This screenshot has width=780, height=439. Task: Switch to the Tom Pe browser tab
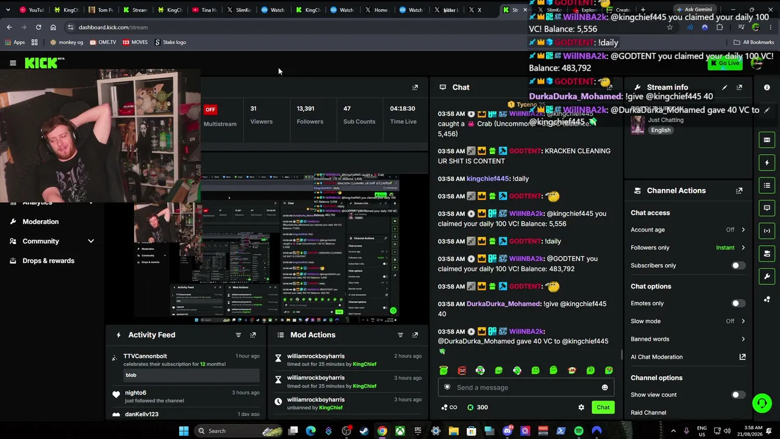coord(101,10)
